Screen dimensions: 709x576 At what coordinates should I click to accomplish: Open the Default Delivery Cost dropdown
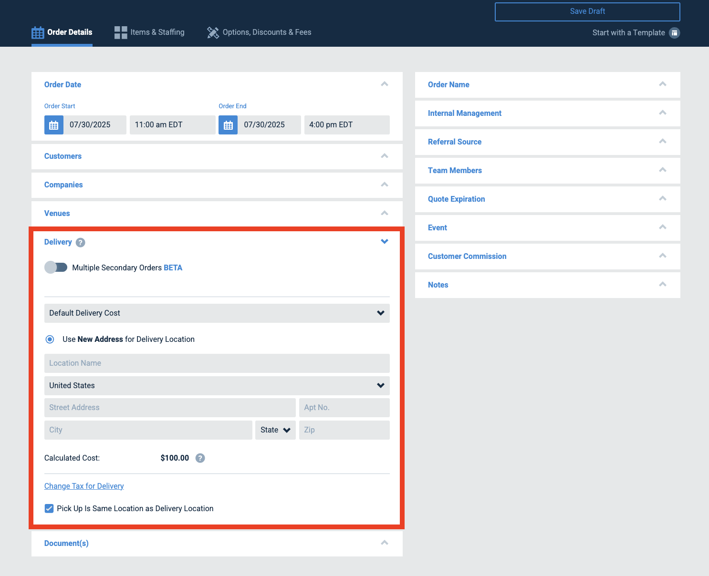point(217,313)
